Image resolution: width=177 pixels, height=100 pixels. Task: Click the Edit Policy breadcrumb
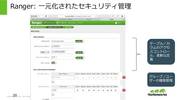69,27
